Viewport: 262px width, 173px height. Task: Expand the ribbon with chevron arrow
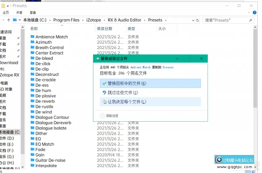click(x=249, y=12)
